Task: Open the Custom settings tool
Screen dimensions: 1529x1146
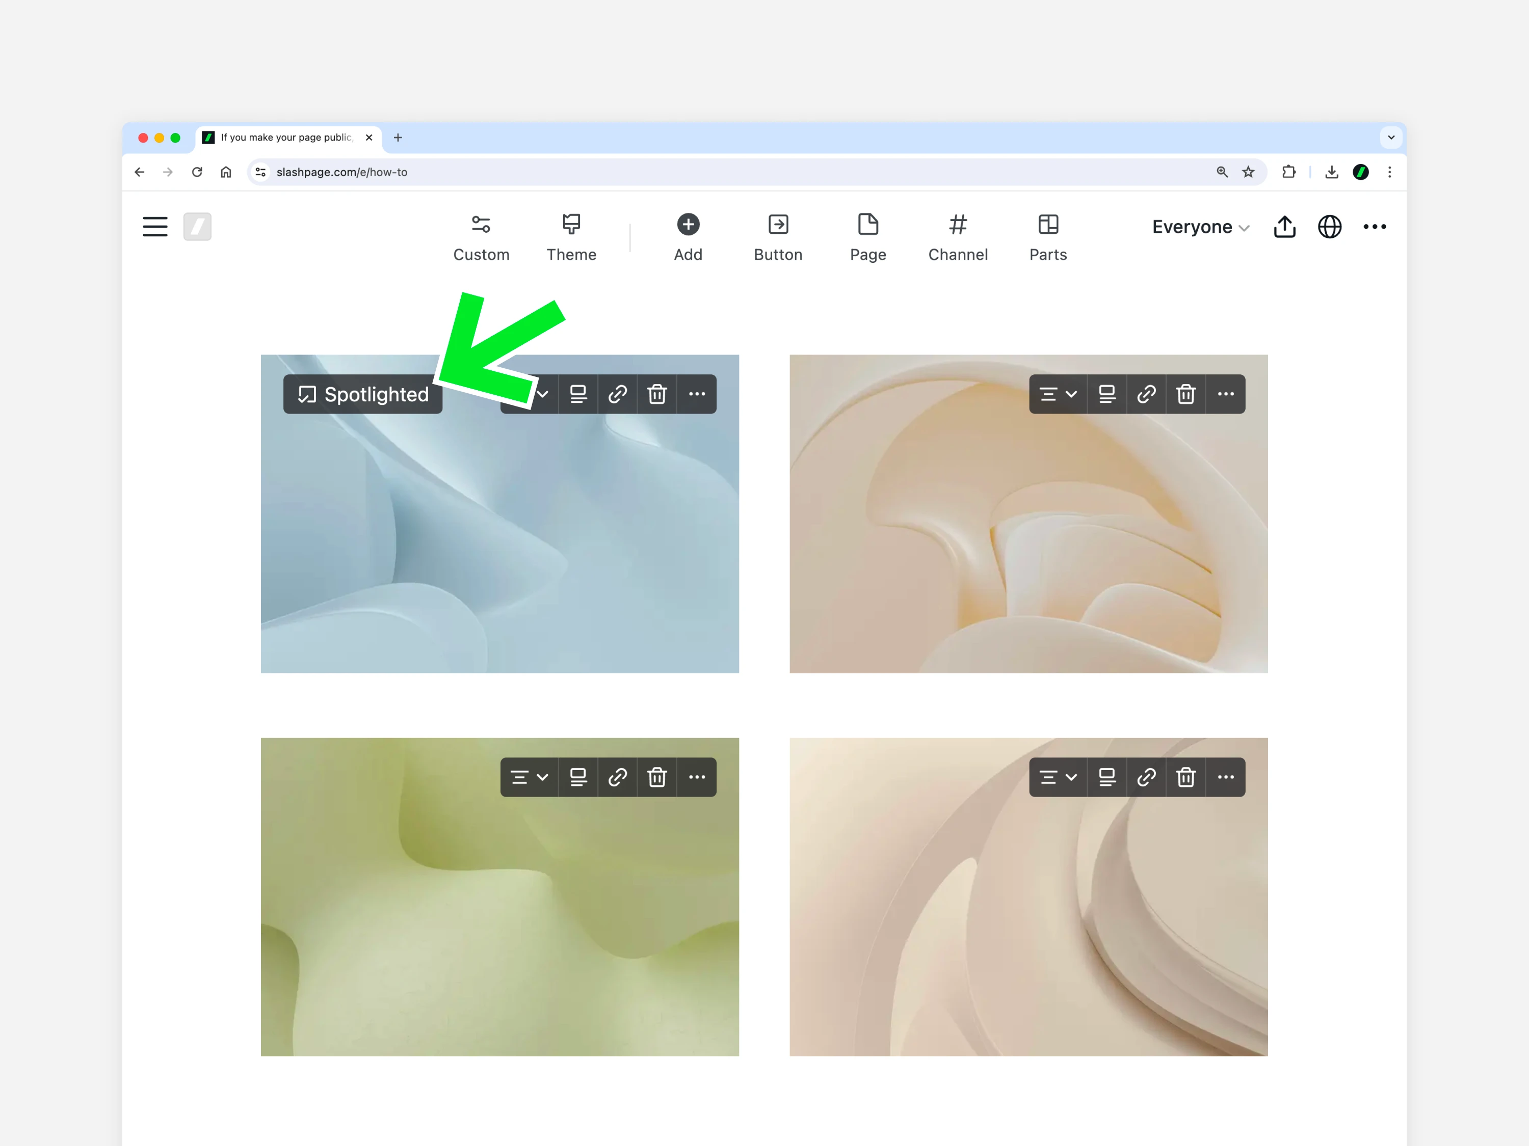Action: point(481,238)
